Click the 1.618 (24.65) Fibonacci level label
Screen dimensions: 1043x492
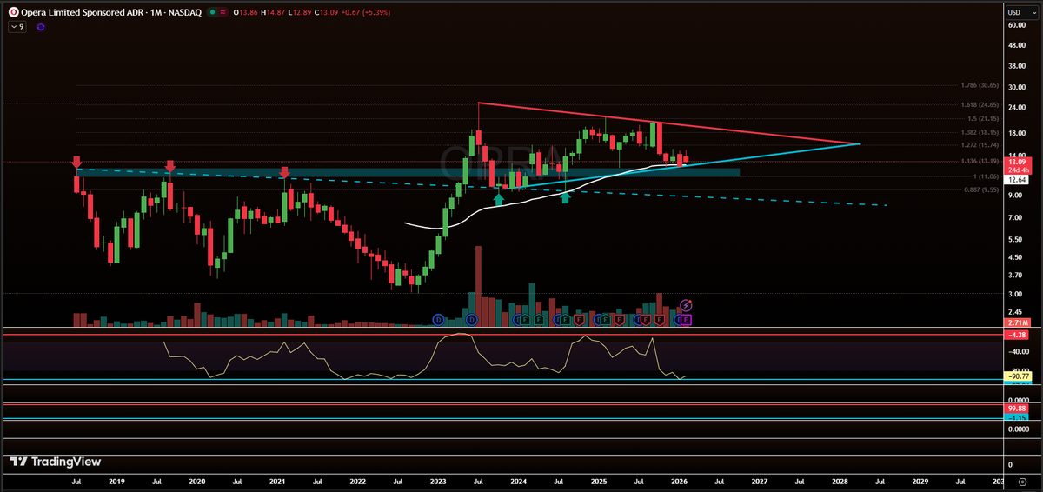(980, 104)
